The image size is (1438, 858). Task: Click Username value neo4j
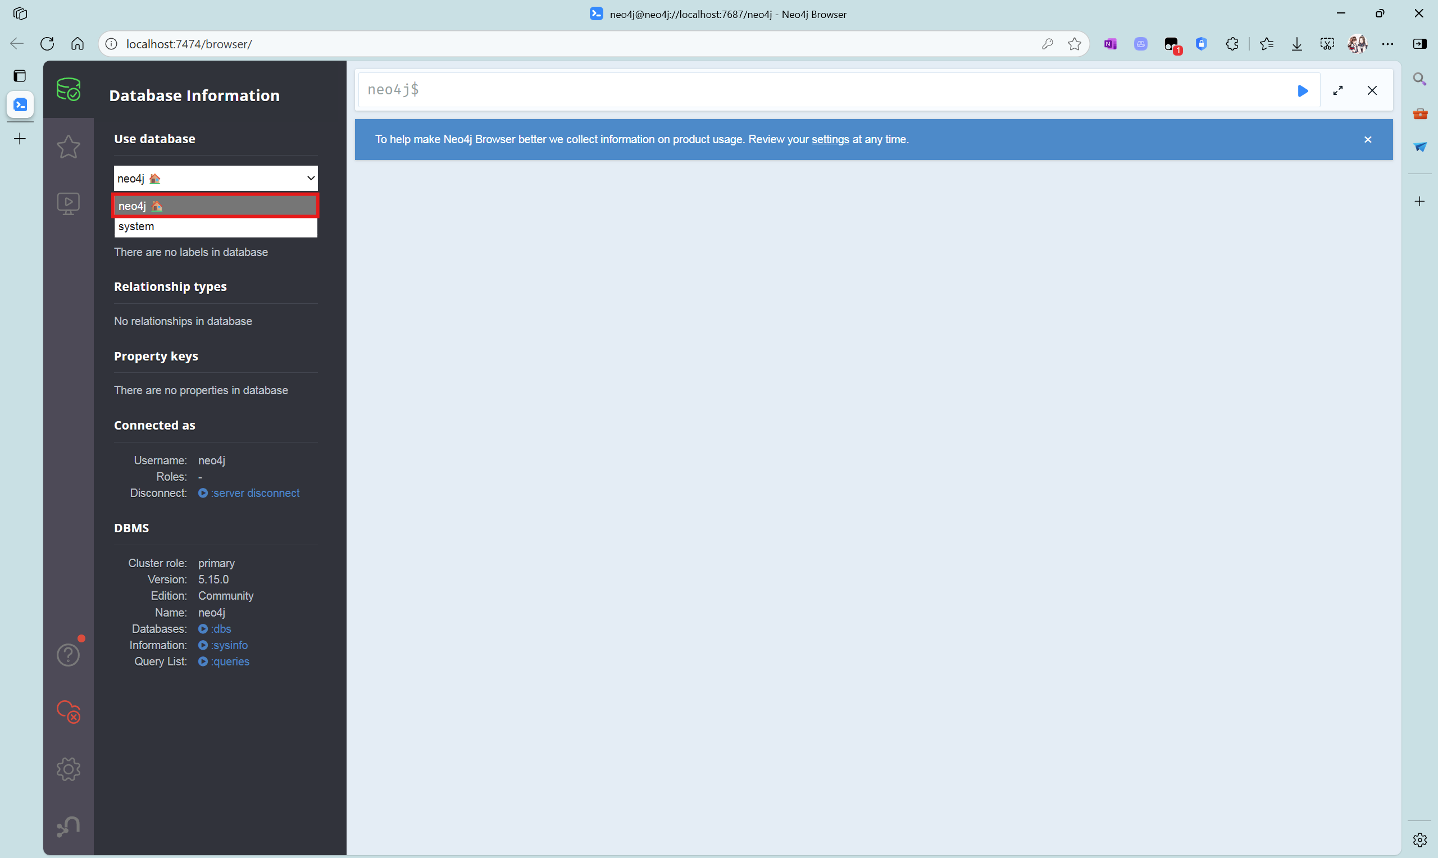[212, 461]
